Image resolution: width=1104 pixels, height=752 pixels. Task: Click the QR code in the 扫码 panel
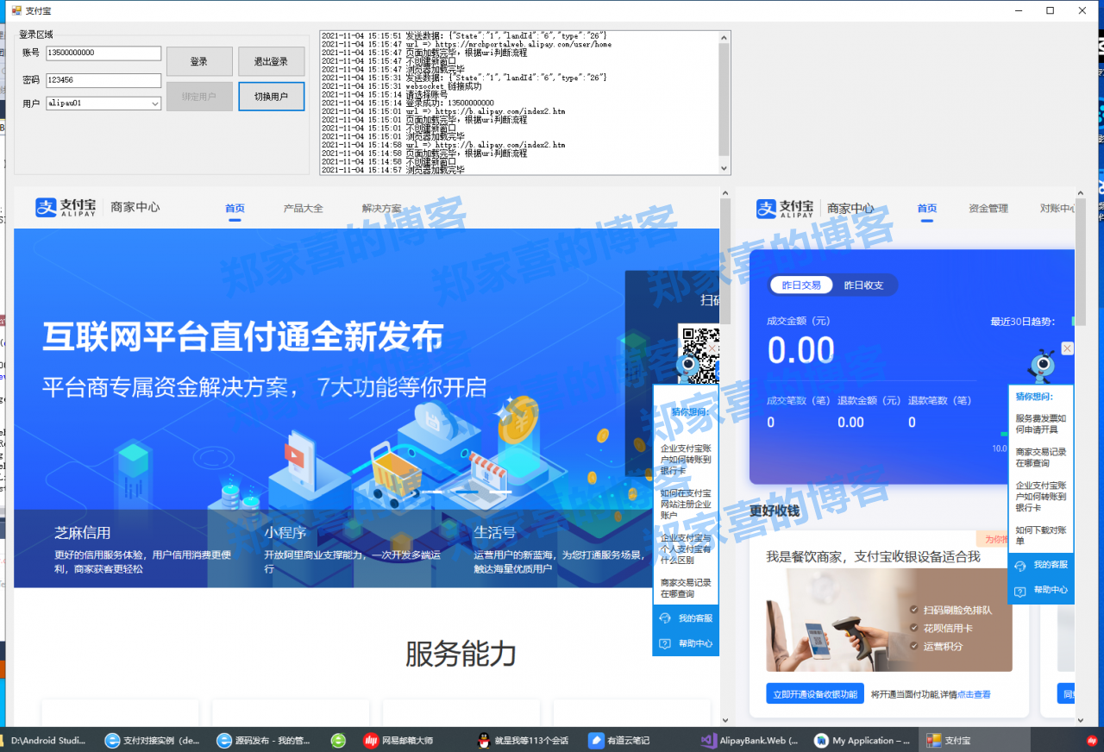pyautogui.click(x=700, y=352)
